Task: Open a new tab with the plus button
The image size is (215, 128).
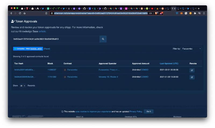Action: [199, 9]
